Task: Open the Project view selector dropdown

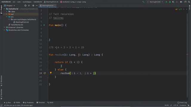Action: [9, 6]
